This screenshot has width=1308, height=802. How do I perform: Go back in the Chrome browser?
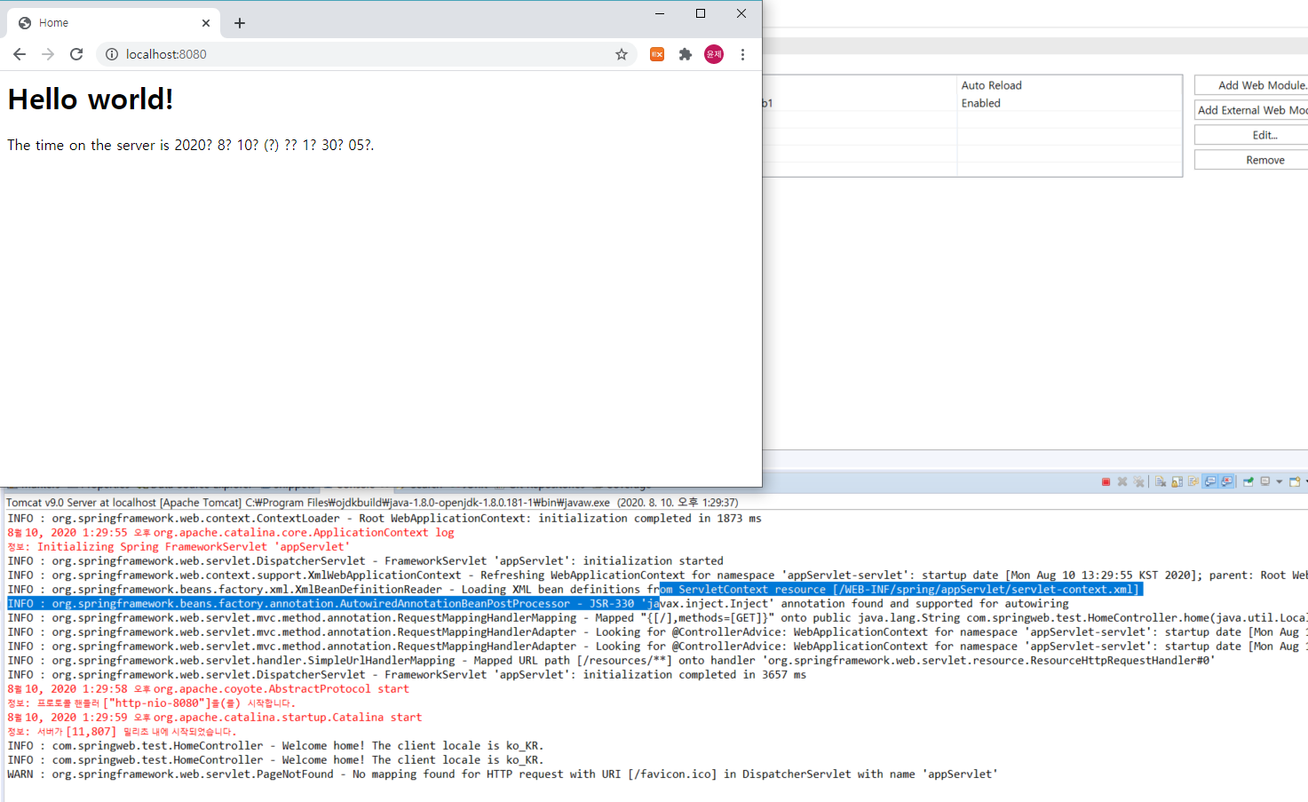tap(20, 54)
